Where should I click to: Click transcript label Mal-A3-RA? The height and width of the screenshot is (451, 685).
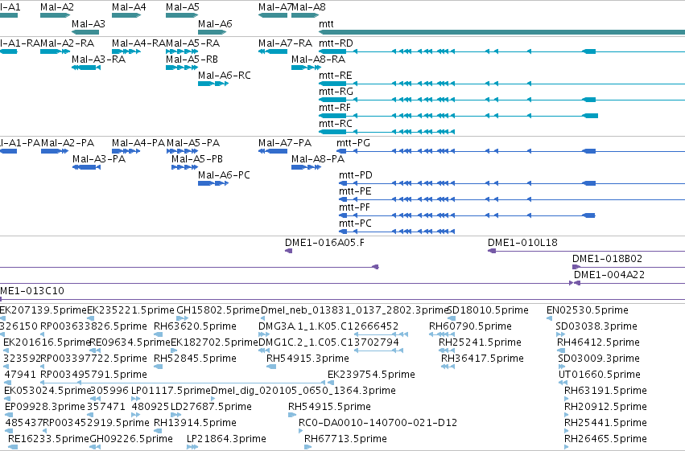98,59
